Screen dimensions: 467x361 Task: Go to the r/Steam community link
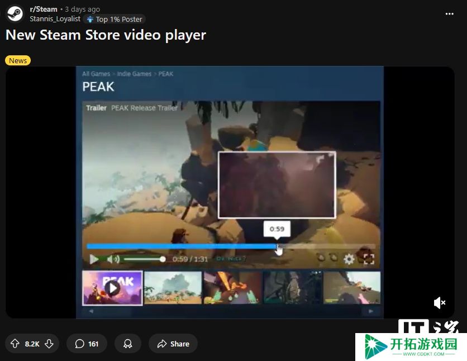(44, 9)
